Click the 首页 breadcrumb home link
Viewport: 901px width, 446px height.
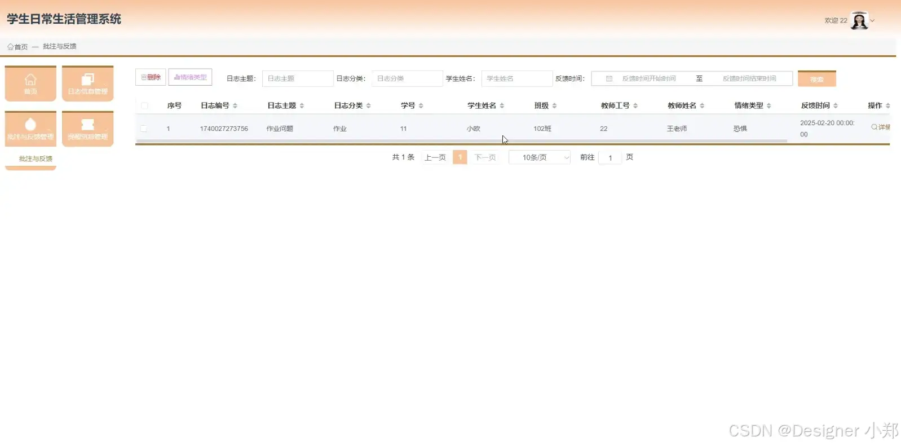[x=17, y=47]
